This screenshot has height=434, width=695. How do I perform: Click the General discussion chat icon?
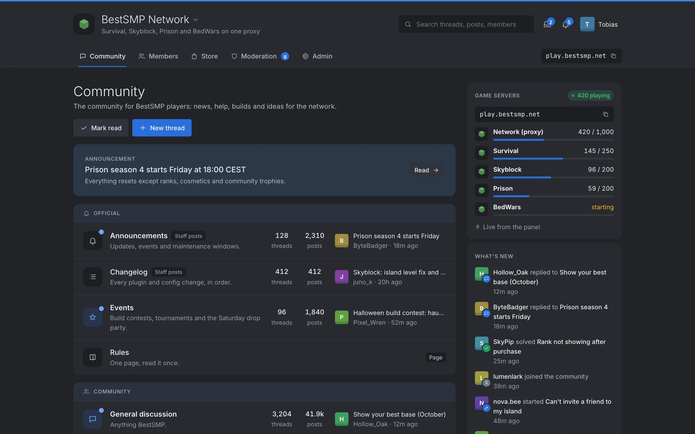(93, 419)
